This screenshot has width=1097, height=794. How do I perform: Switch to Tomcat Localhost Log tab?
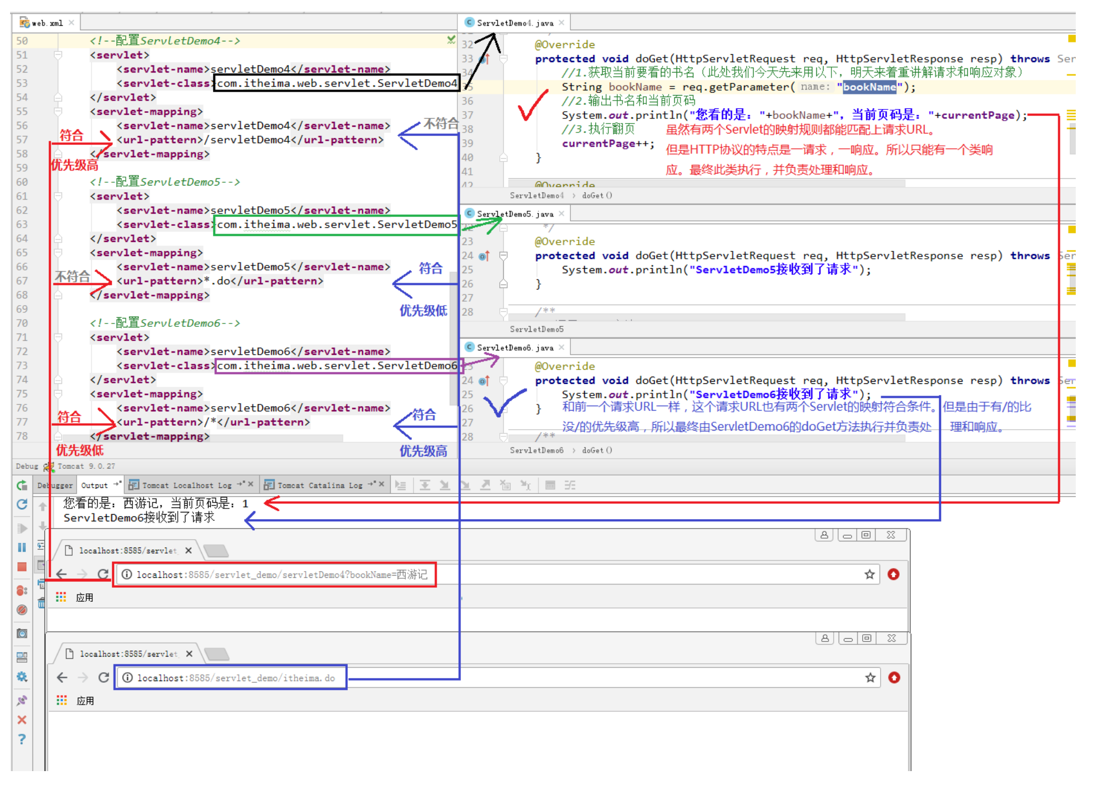pos(186,485)
